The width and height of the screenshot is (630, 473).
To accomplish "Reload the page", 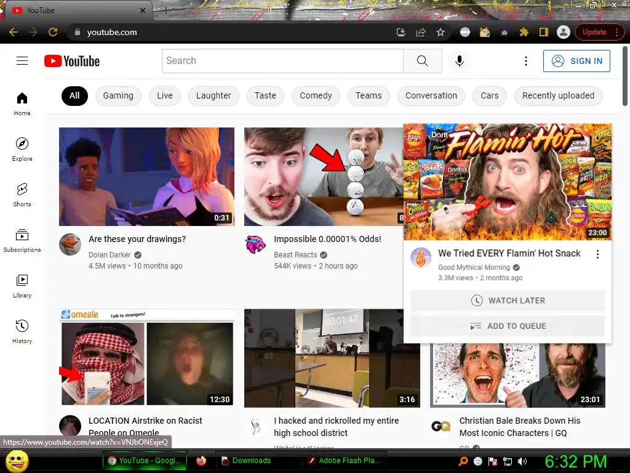I will click(x=53, y=32).
